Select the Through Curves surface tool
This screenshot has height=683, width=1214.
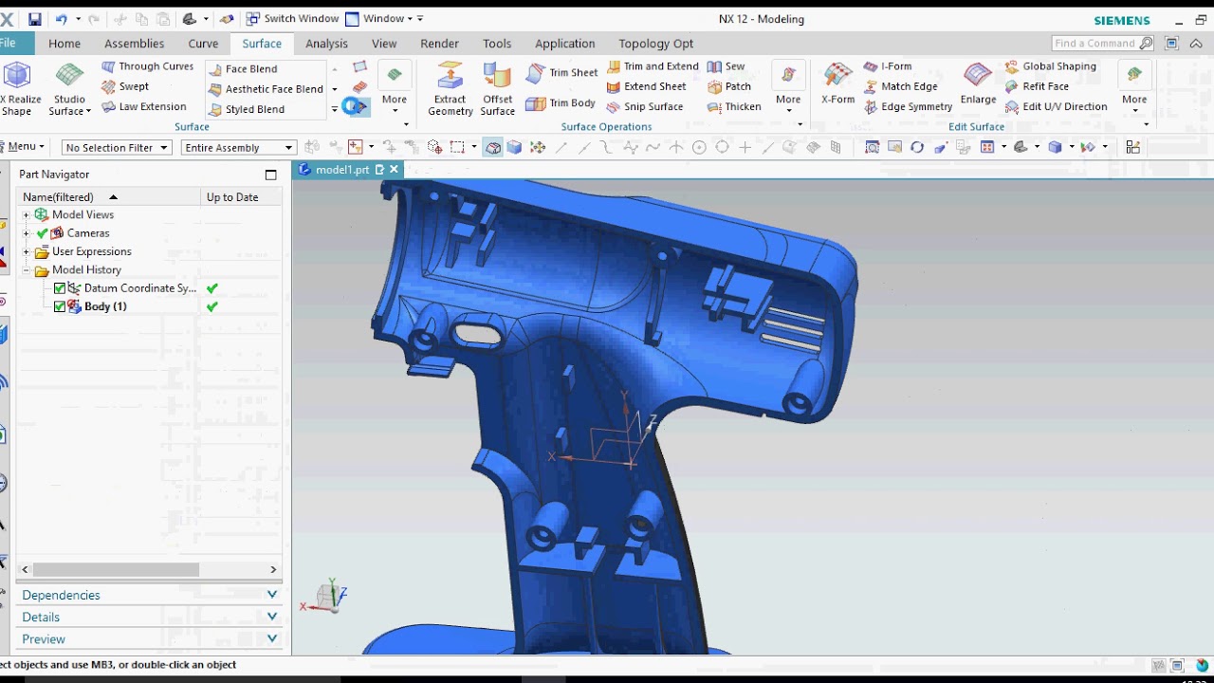(x=148, y=66)
